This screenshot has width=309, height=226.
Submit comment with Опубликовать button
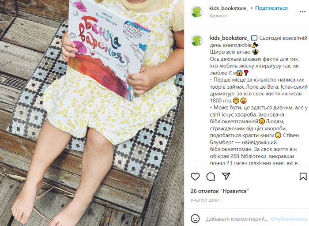pyautogui.click(x=289, y=219)
